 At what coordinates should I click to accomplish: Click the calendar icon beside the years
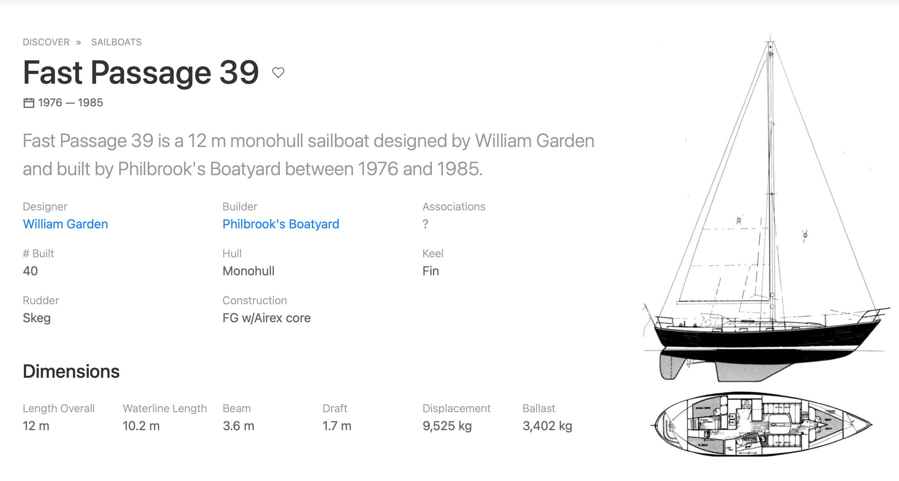pos(29,103)
